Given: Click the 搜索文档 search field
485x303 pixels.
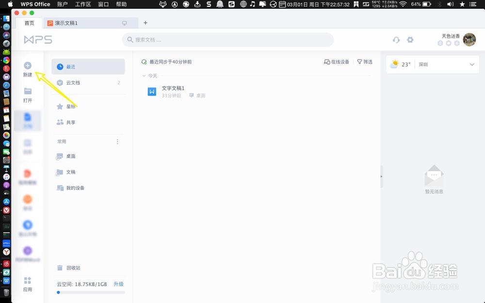Looking at the screenshot, I should tap(228, 40).
